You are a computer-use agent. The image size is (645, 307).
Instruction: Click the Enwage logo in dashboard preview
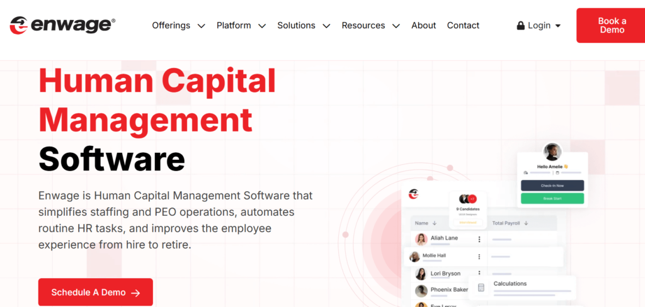tap(414, 193)
